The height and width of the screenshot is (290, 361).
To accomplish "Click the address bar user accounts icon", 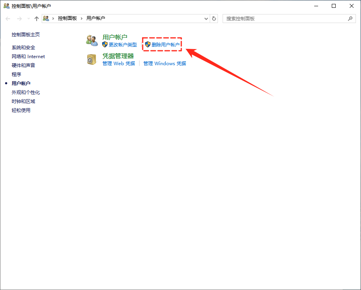I will click(x=46, y=18).
